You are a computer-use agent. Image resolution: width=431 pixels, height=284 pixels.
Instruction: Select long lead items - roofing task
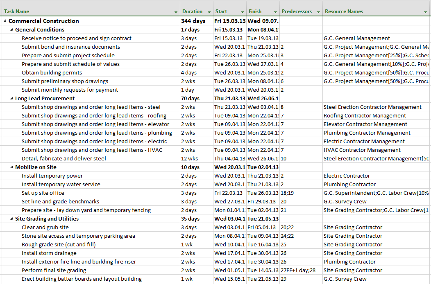point(94,116)
